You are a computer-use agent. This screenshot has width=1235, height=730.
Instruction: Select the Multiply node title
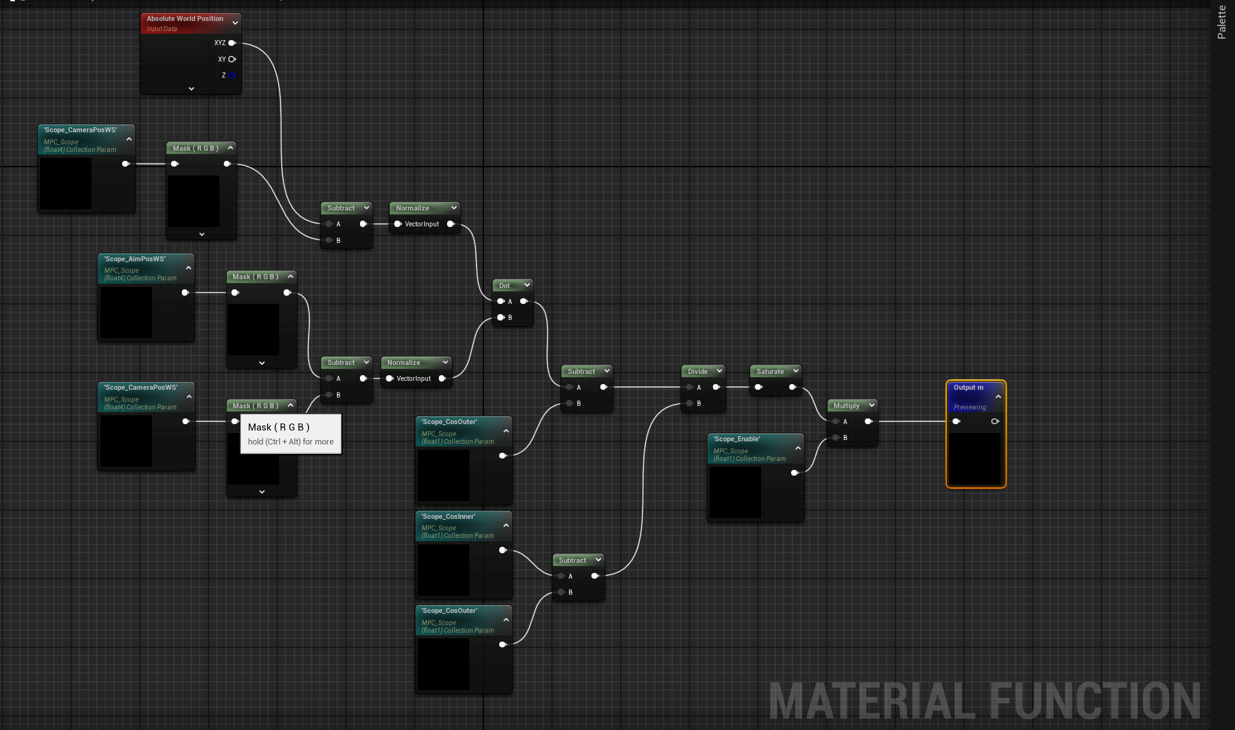pyautogui.click(x=846, y=406)
